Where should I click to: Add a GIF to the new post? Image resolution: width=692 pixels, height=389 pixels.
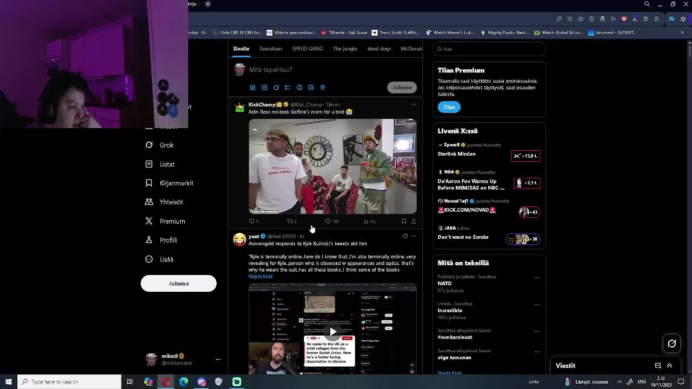[264, 88]
